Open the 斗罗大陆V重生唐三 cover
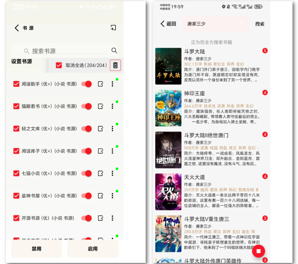The width and height of the screenshot is (298, 264). click(x=168, y=234)
